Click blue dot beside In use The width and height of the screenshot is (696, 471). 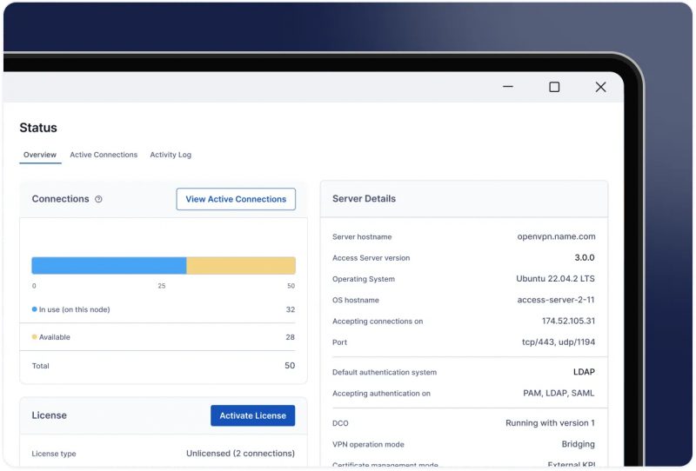(x=34, y=309)
